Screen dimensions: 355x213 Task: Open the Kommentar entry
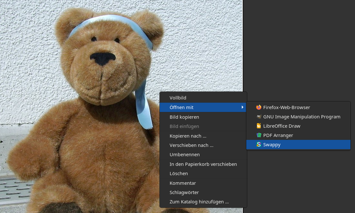click(203, 183)
